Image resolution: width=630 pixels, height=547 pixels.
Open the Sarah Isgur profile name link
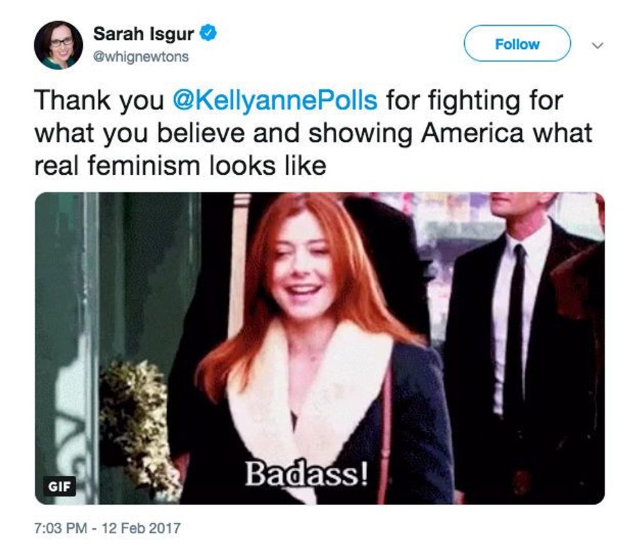click(144, 33)
